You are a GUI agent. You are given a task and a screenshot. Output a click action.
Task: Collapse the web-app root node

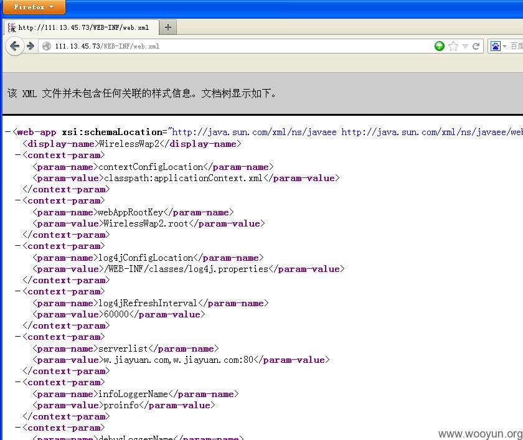(7, 132)
